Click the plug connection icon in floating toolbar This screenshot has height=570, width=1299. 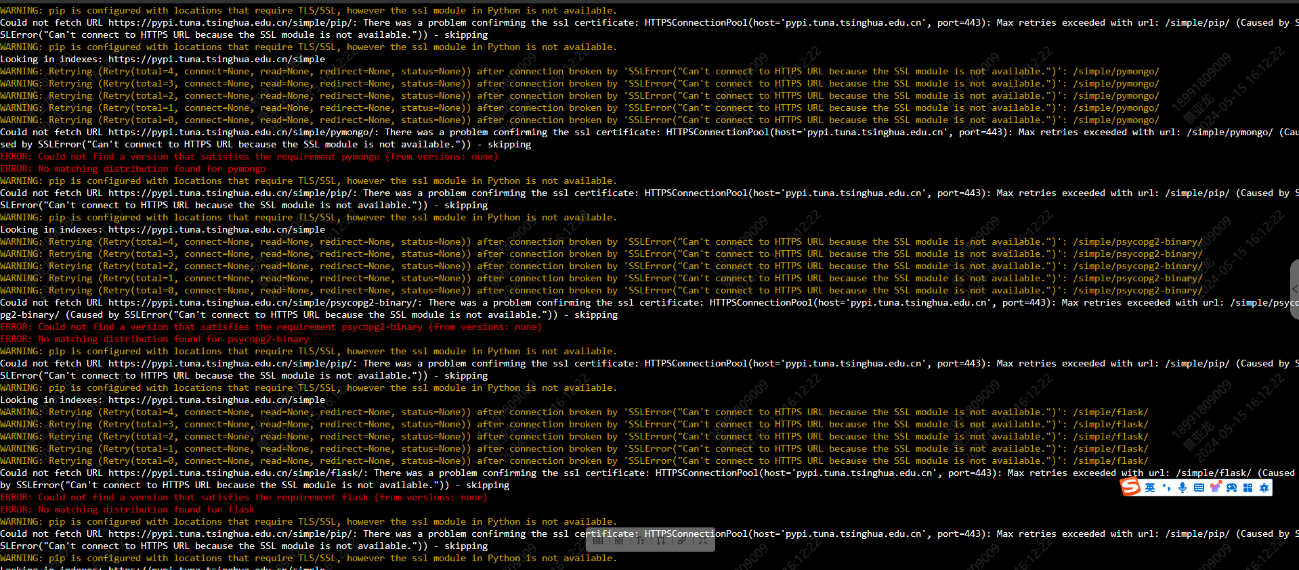point(682,540)
